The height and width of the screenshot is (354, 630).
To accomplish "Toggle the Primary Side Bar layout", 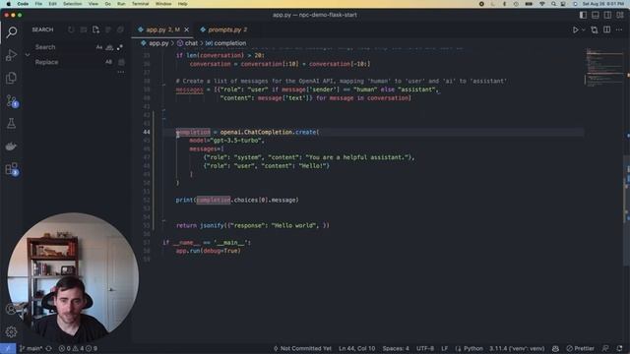I will coord(583,15).
